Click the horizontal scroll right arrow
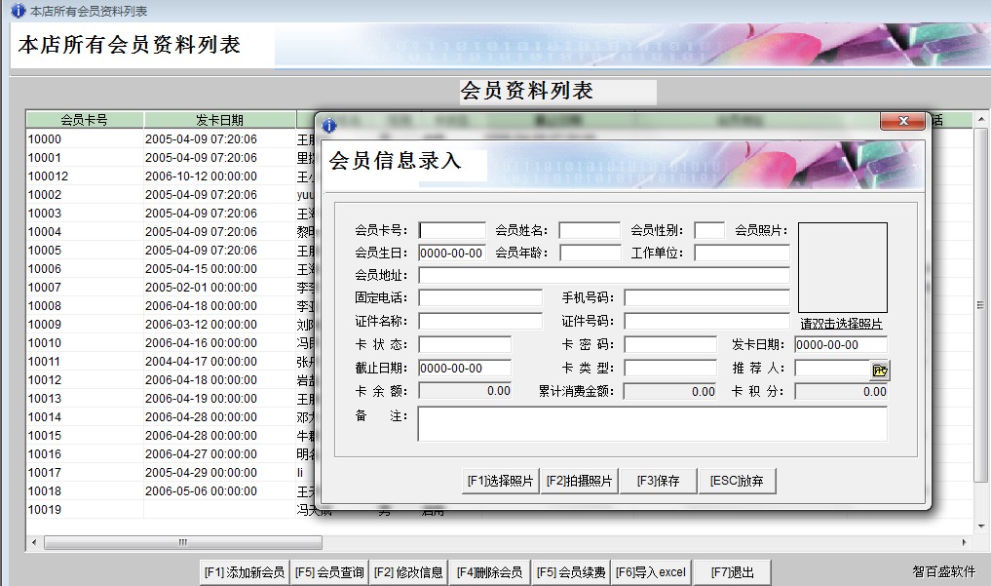991x586 pixels. point(965,542)
